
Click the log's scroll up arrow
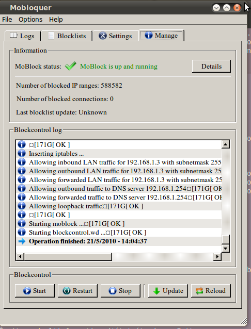pyautogui.click(x=226, y=144)
